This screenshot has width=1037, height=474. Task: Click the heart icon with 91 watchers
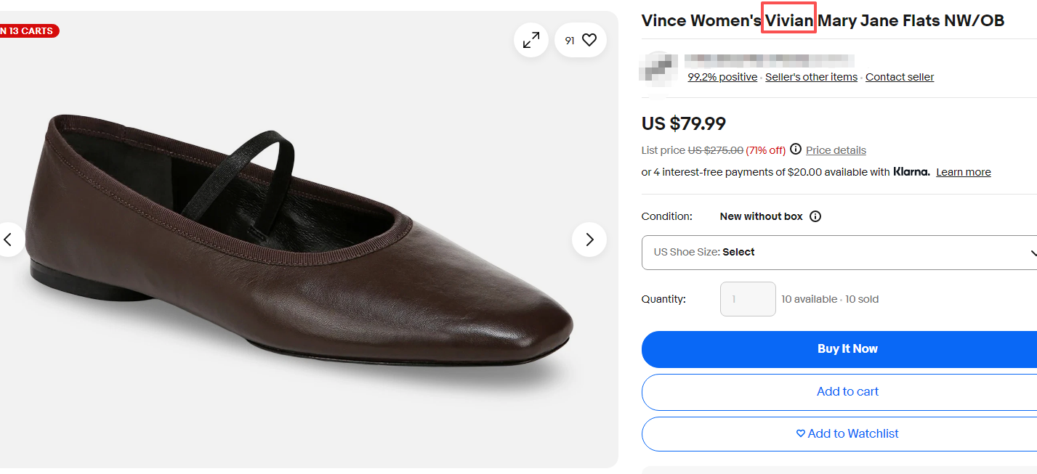[x=581, y=41]
